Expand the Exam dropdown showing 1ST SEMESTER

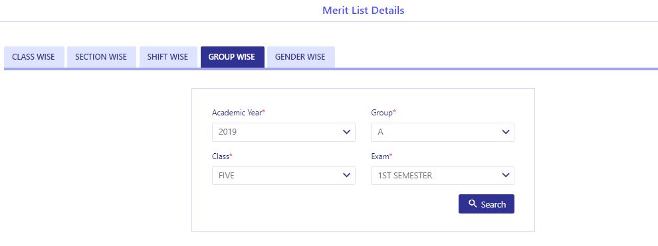[x=443, y=176]
